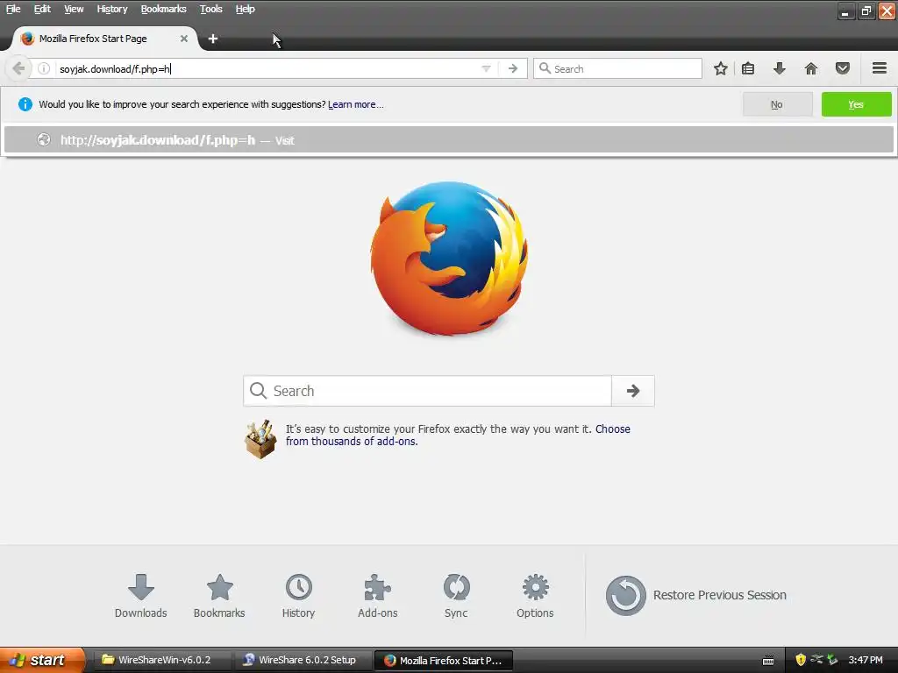Open the Bookmarks menu
The height and width of the screenshot is (673, 898).
[163, 9]
